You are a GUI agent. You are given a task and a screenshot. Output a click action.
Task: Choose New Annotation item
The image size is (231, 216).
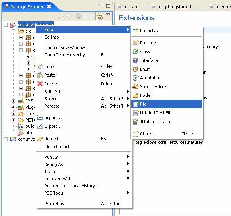point(166,78)
